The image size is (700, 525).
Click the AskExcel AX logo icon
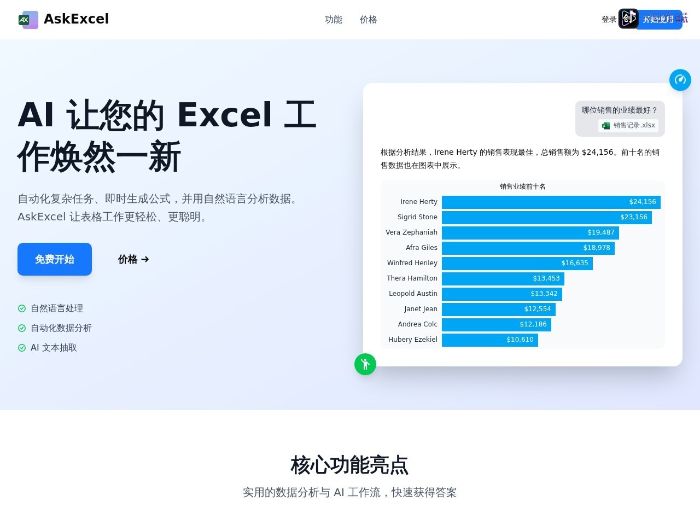(x=28, y=20)
